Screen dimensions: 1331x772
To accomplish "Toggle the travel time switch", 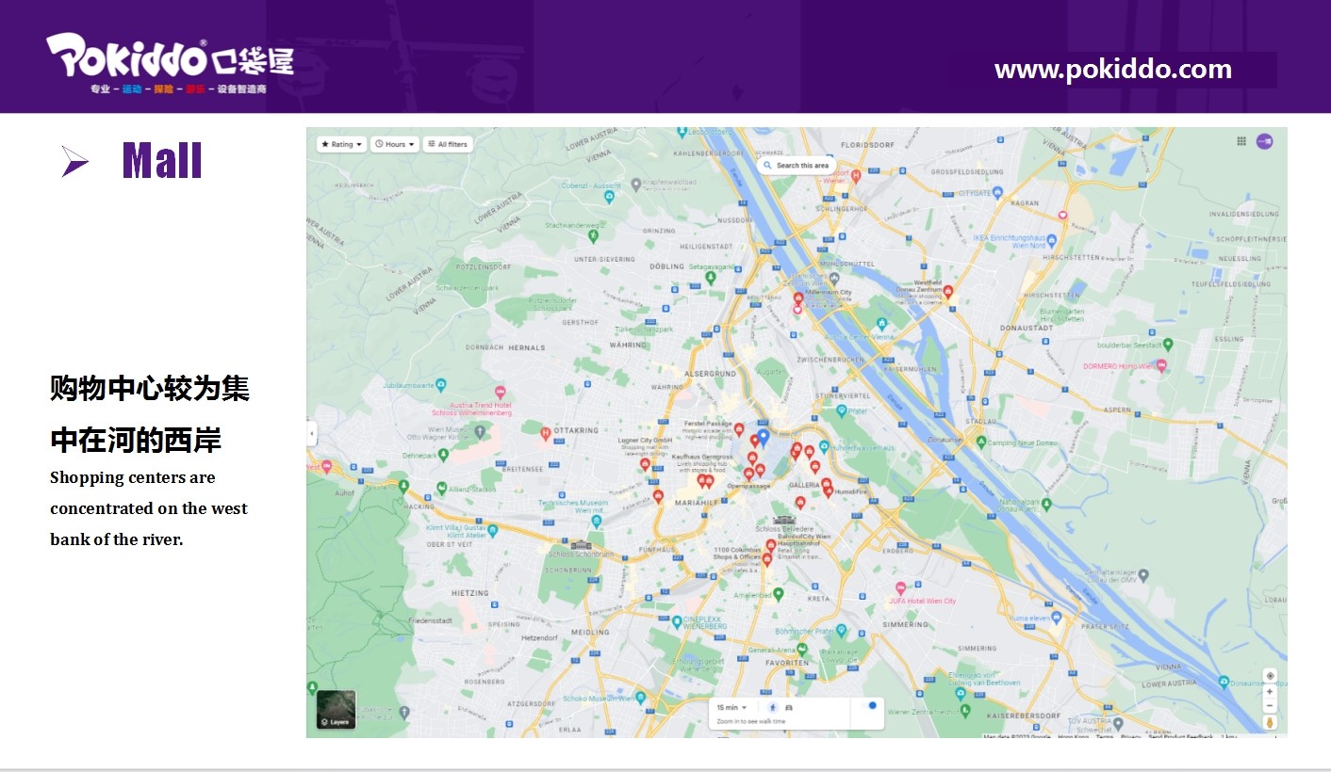I will click(868, 706).
